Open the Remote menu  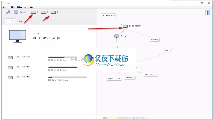coord(5,7)
